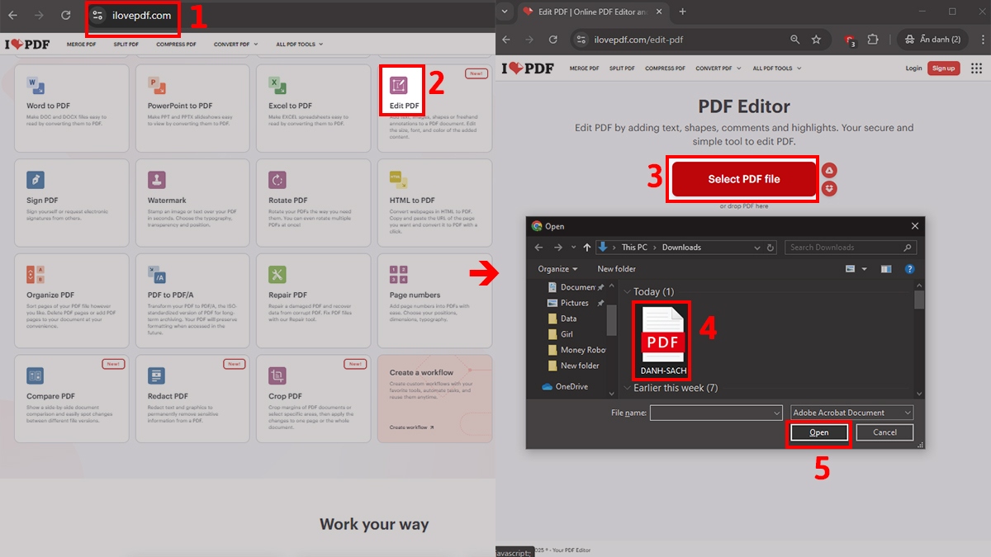The height and width of the screenshot is (557, 991).
Task: Click the zoom magnifier icon in address bar
Action: 794,40
